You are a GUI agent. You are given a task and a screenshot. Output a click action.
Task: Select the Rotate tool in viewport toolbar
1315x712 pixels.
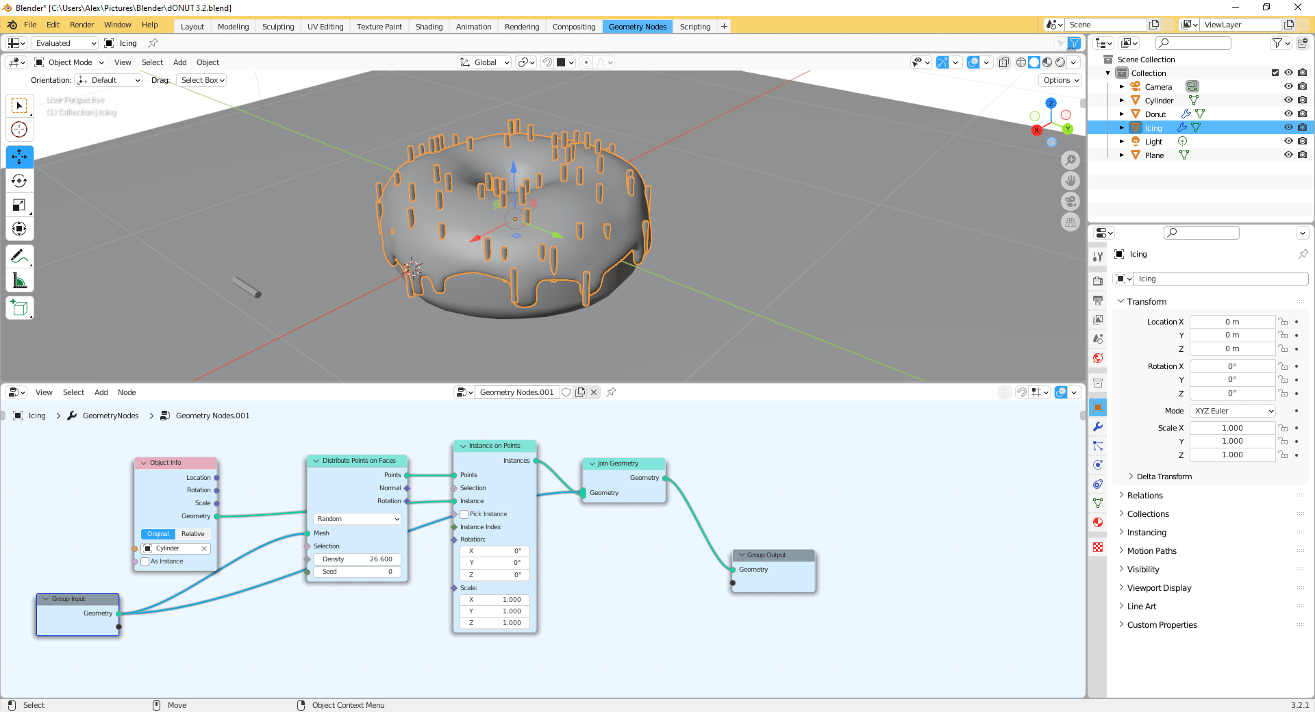click(19, 181)
